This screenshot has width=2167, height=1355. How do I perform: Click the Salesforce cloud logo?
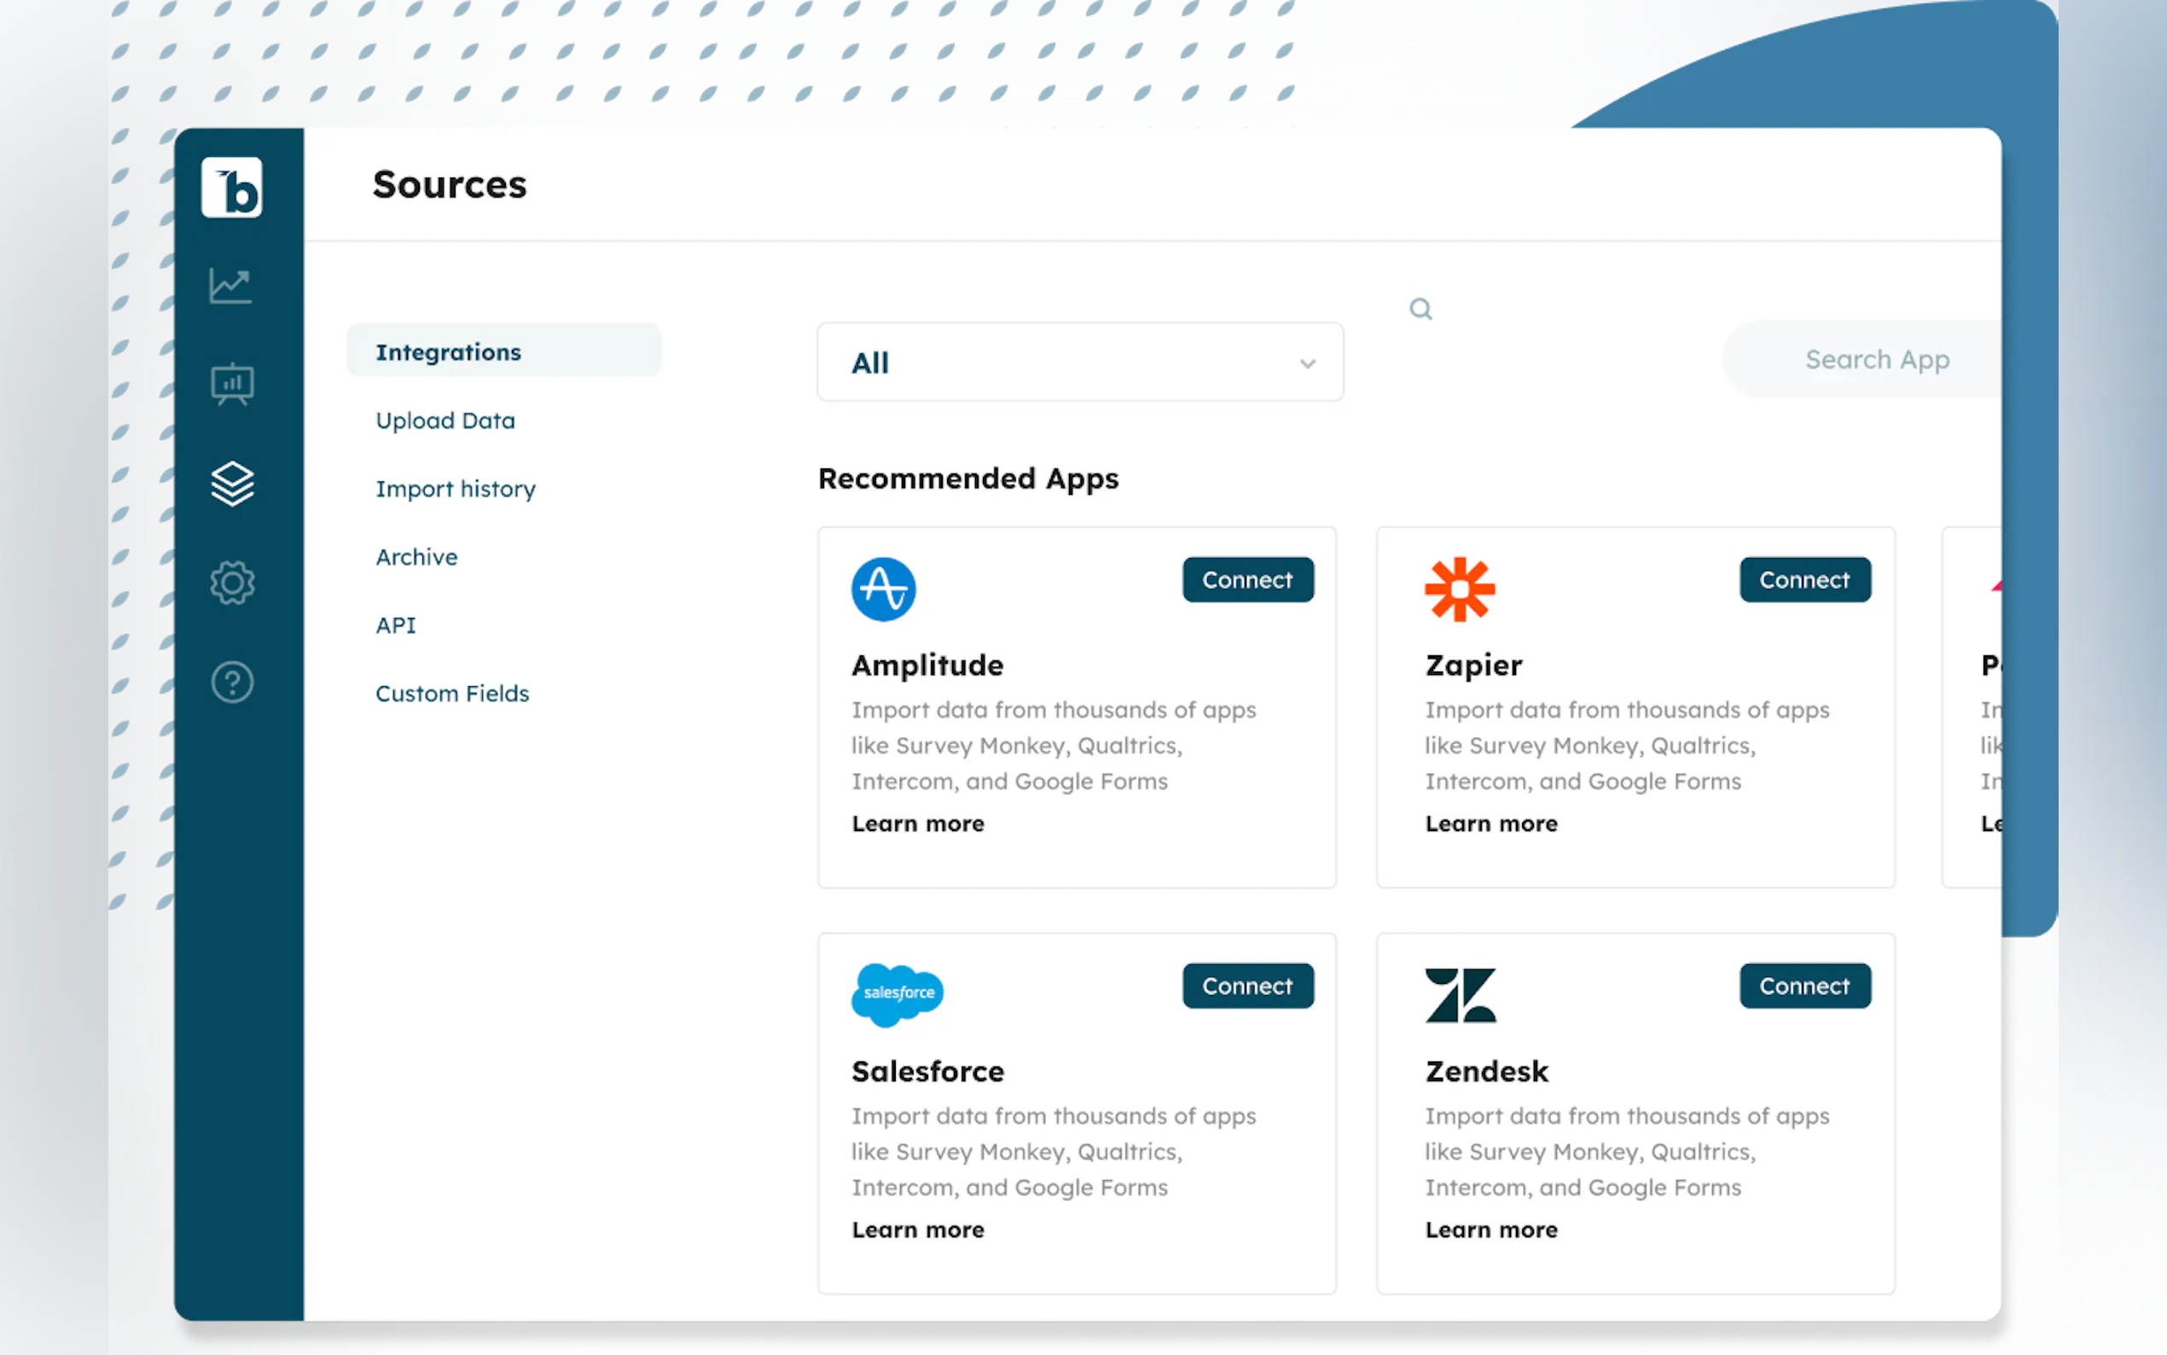click(897, 993)
